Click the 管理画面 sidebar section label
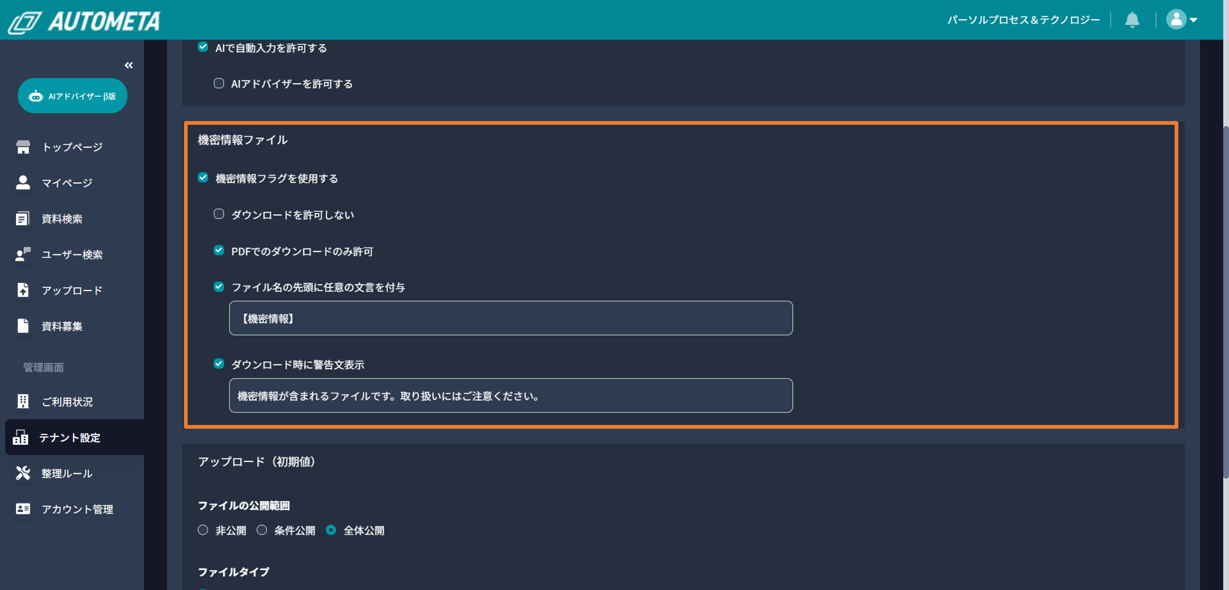The height and width of the screenshot is (590, 1229). [x=44, y=367]
